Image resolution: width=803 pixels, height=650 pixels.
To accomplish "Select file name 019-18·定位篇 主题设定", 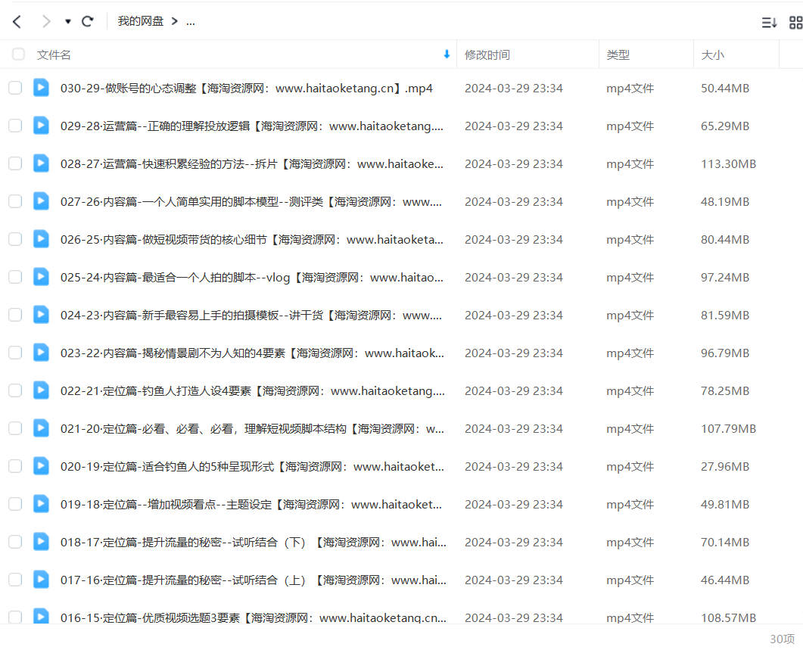I will pyautogui.click(x=251, y=505).
